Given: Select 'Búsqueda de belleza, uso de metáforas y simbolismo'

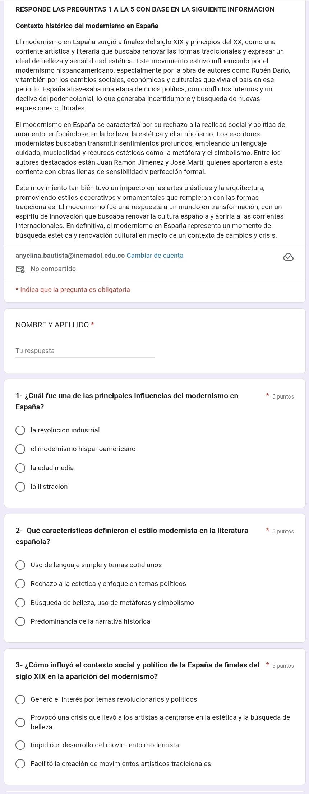Looking at the screenshot, I should [20, 603].
